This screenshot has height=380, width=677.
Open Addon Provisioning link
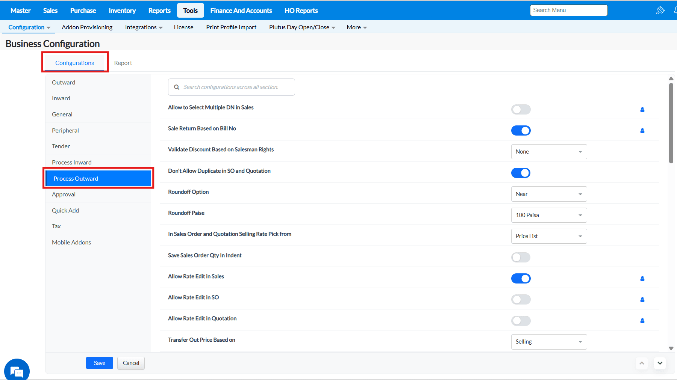[87, 27]
